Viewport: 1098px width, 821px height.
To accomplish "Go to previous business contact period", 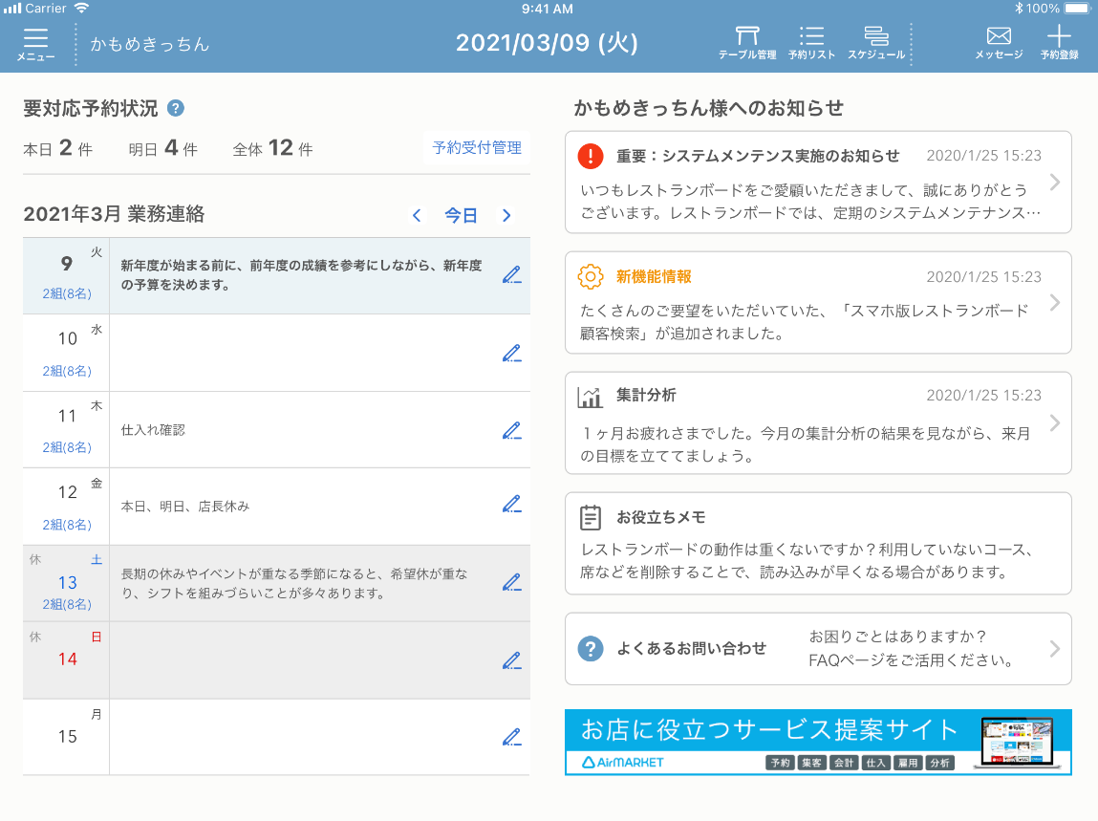I will [x=417, y=215].
